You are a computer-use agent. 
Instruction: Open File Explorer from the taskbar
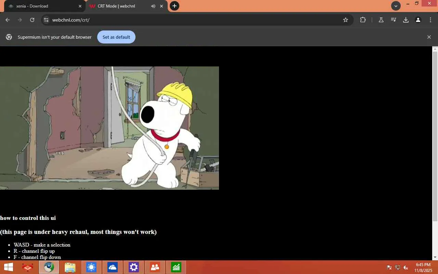pyautogui.click(x=70, y=267)
